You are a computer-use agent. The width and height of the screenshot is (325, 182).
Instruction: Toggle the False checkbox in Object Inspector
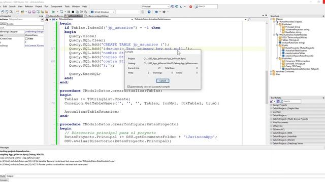pyautogui.click(x=26, y=38)
